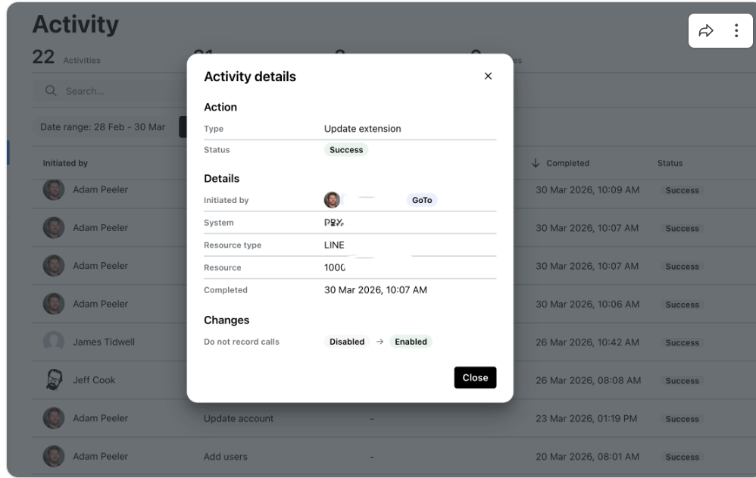Click the 20 Mar 2026, 08:01 AM completed cell
This screenshot has height=478, width=756.
point(587,457)
